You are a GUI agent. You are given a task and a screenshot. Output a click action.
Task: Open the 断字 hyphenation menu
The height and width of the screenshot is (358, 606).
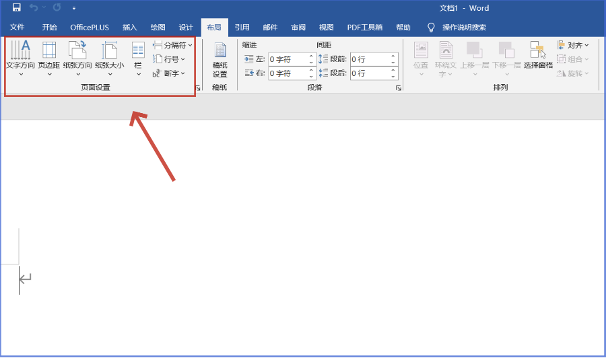168,73
